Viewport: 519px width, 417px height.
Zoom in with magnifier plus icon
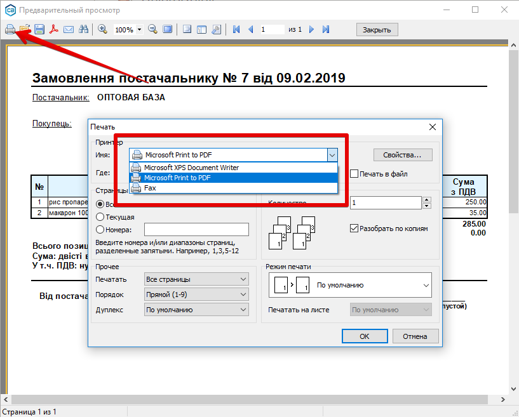pyautogui.click(x=103, y=29)
